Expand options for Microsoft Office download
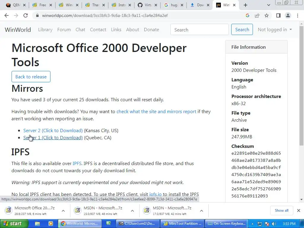This screenshot has width=304, height=228. point(63,211)
